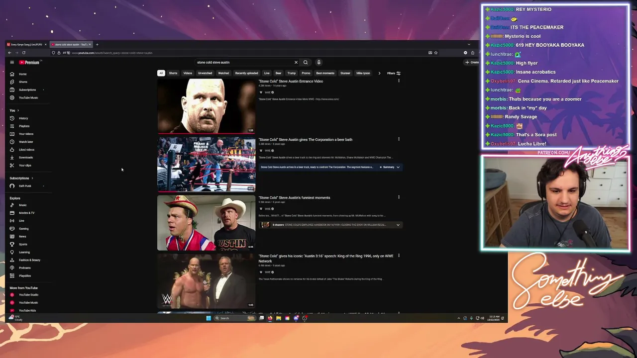Bookmark this page with the star icon
Viewport: 637px width, 358px height.
pyautogui.click(x=436, y=53)
